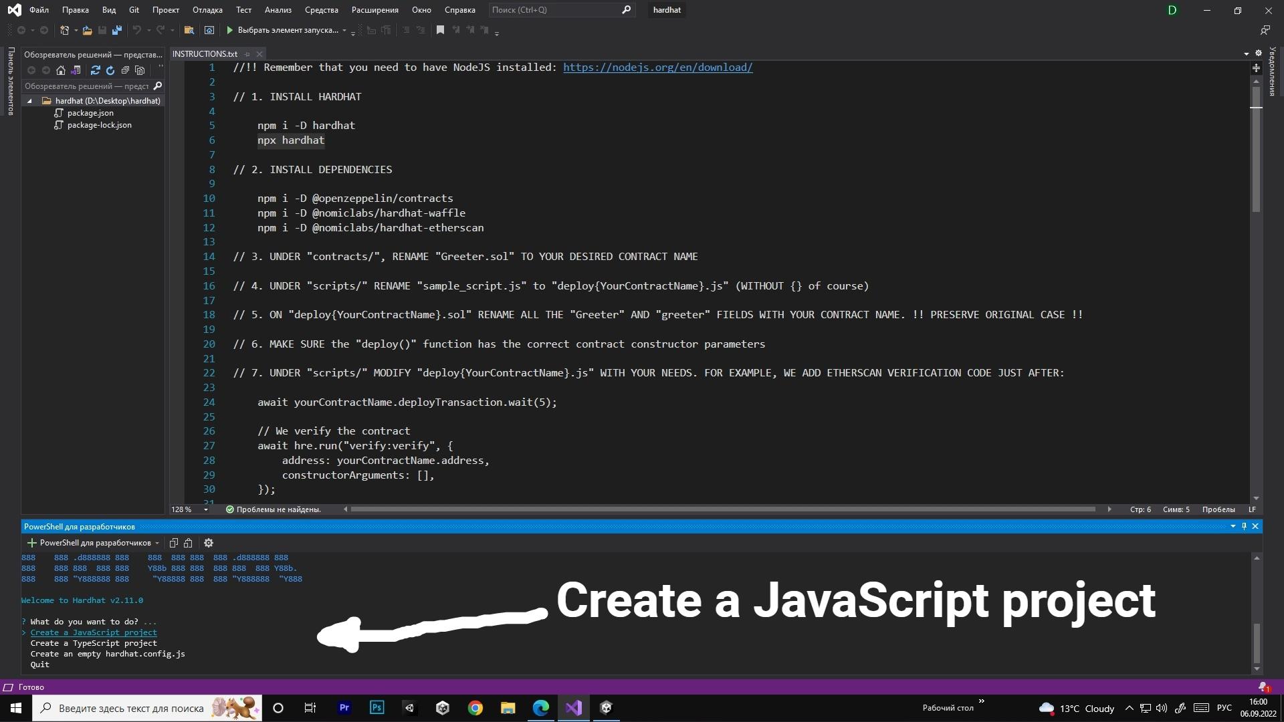This screenshot has height=722, width=1284.
Task: Click the Collapse All icon in Solution Explorer
Action: point(125,70)
